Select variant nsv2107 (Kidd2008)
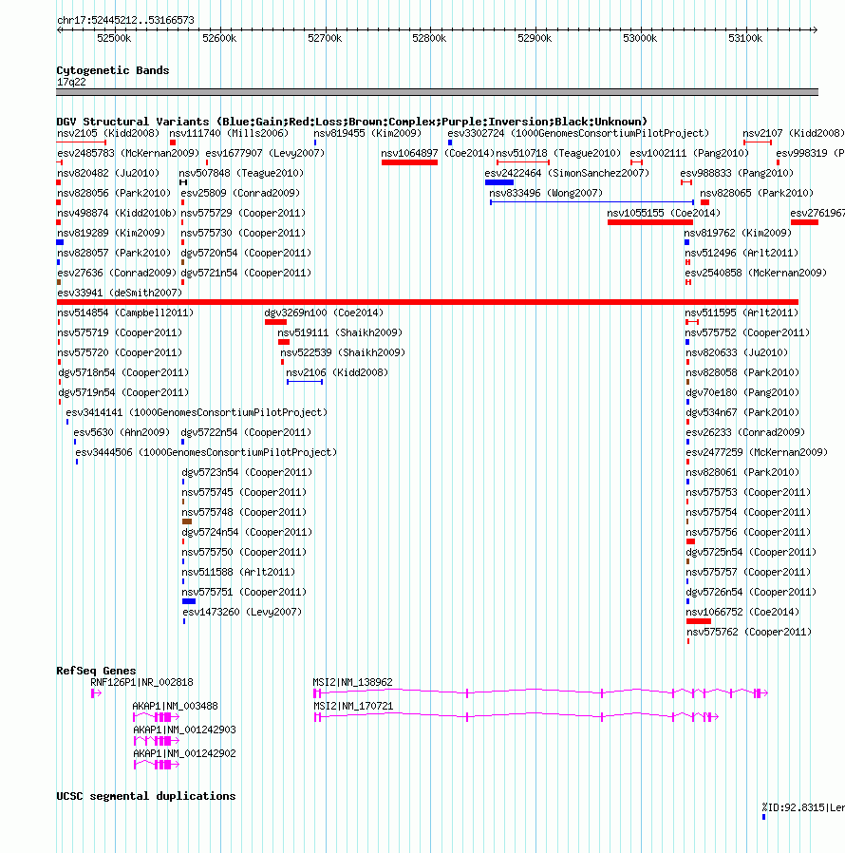Screen dimensions: 845x853 pyautogui.click(x=794, y=133)
